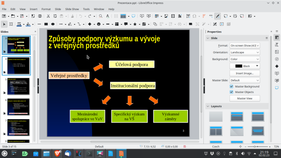281x158 pixels.
Task: Click the Insert Image... button
Action: pyautogui.click(x=245, y=74)
